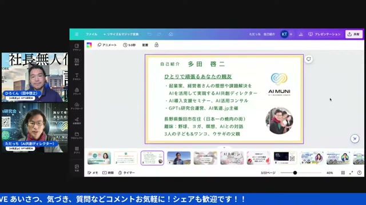This screenshot has width=366, height=205.
Task: Open the background color swatch
Action: pyautogui.click(x=89, y=45)
